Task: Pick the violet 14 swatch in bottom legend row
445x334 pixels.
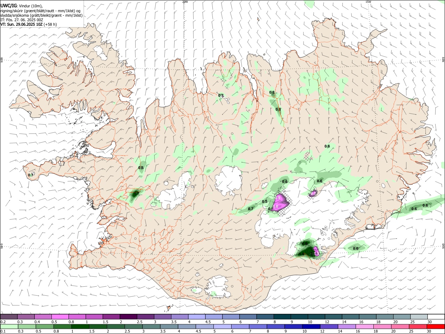Action: [347, 326]
